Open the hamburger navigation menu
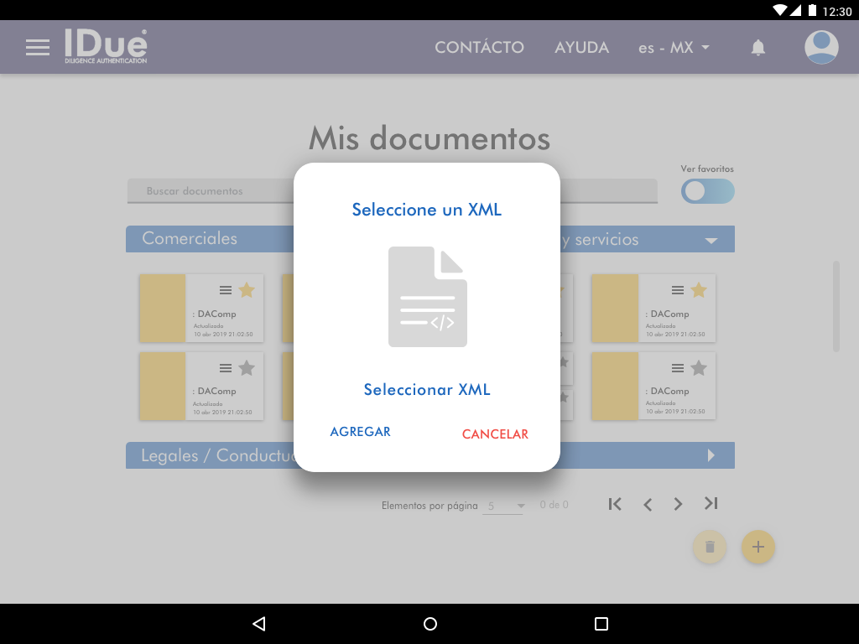This screenshot has height=644, width=859. tap(38, 47)
